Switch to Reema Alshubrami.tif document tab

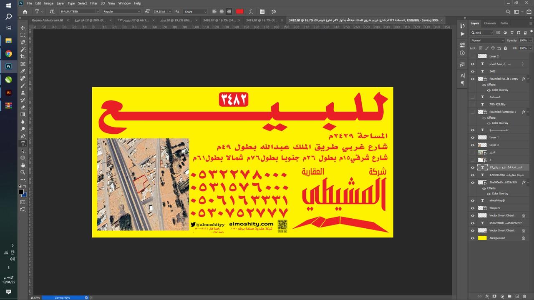pos(47,20)
